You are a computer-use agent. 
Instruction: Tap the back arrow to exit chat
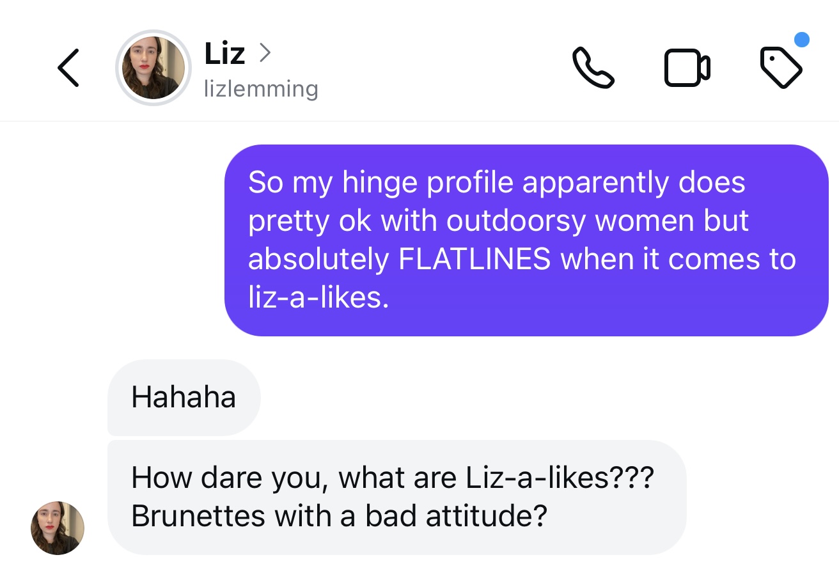tap(68, 67)
